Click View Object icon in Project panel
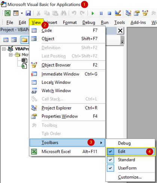The width and height of the screenshot is (157, 183). pyautogui.click(x=14, y=40)
